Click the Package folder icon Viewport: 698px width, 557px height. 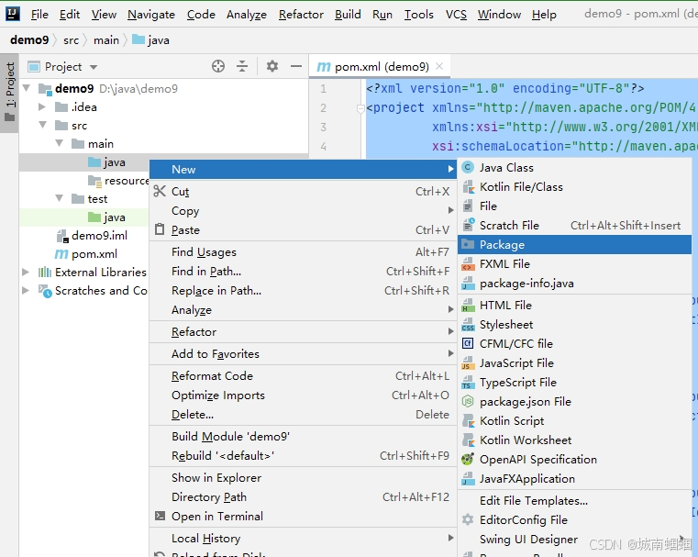tap(468, 244)
